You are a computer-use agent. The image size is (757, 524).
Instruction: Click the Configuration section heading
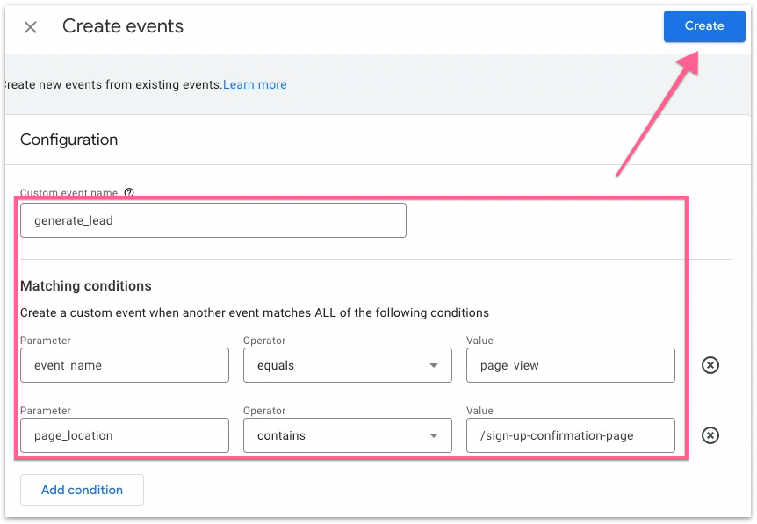[68, 140]
